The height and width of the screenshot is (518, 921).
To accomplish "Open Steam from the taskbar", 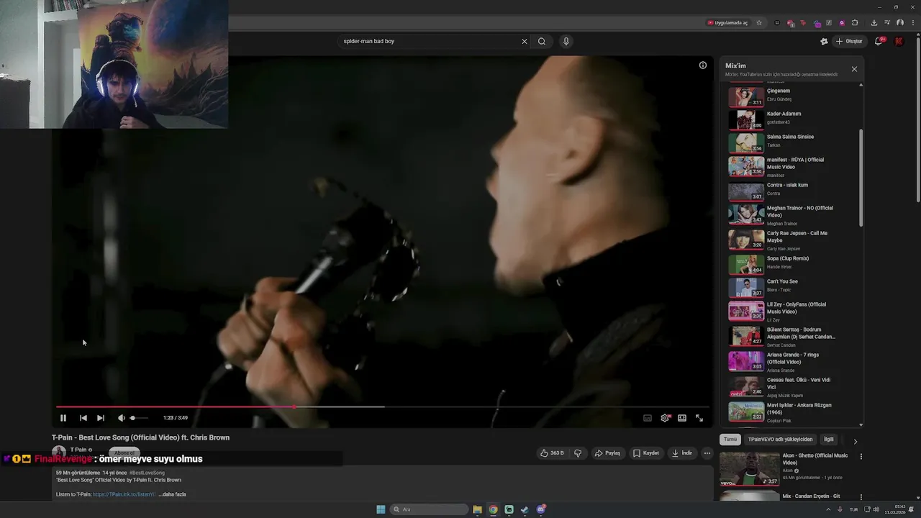I will (525, 509).
